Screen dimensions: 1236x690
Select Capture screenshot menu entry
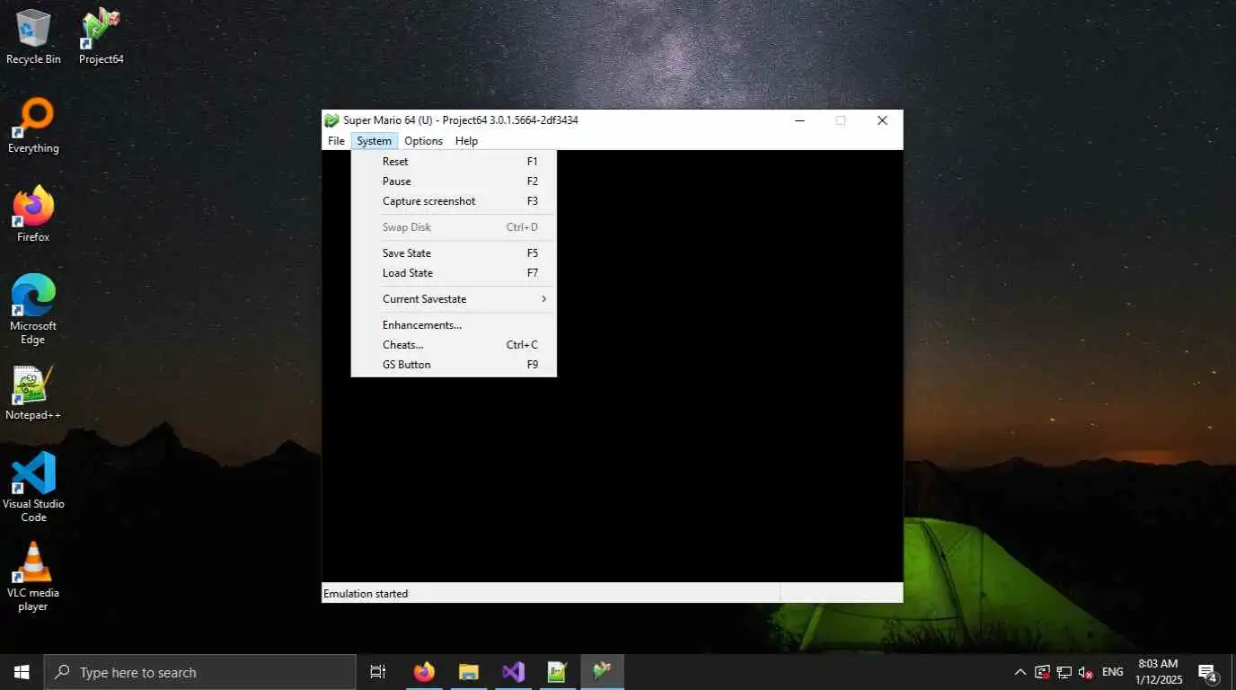click(x=454, y=201)
